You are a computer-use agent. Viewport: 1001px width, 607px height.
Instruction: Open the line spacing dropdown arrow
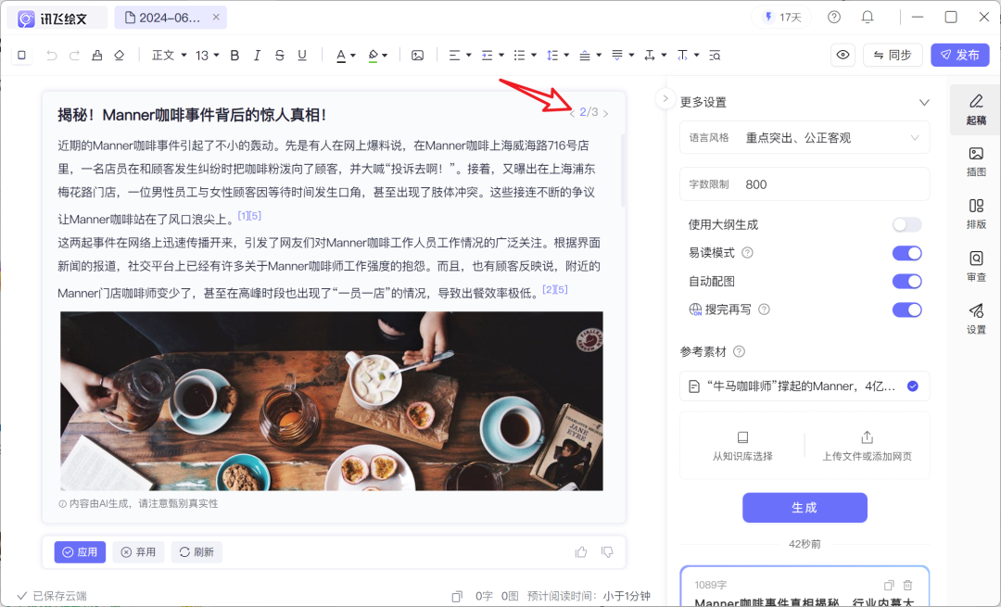[x=566, y=56]
